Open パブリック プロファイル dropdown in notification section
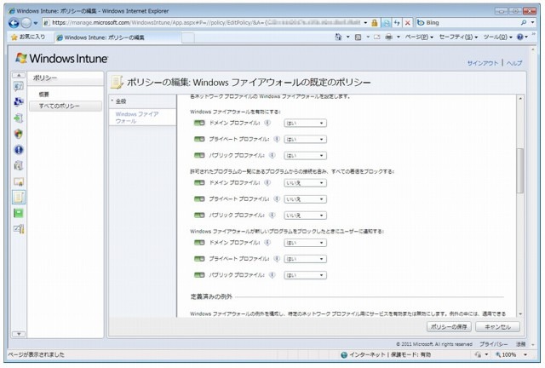545x368 pixels. click(x=305, y=275)
